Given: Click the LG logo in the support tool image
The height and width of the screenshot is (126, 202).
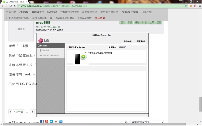Looking at the screenshot, I should pyautogui.click(x=43, y=41).
